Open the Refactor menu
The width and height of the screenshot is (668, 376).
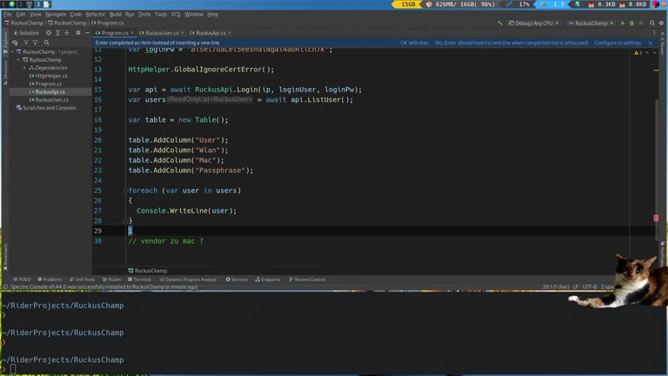96,14
